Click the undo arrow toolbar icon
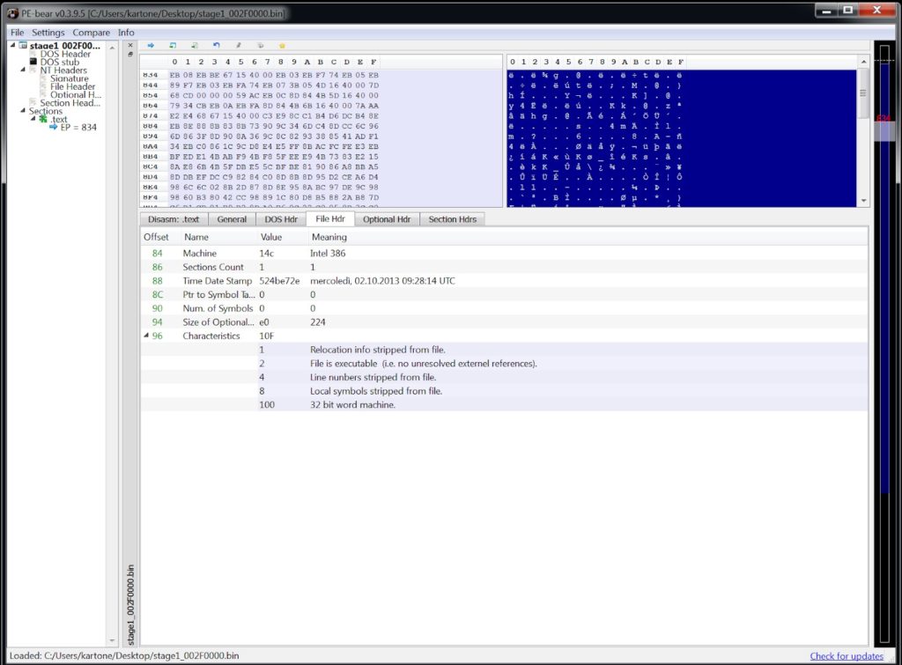This screenshot has height=665, width=902. click(x=217, y=45)
